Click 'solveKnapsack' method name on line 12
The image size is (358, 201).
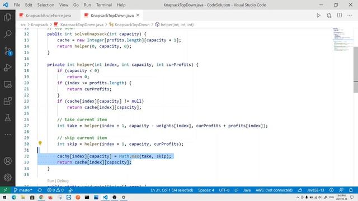(x=91, y=34)
